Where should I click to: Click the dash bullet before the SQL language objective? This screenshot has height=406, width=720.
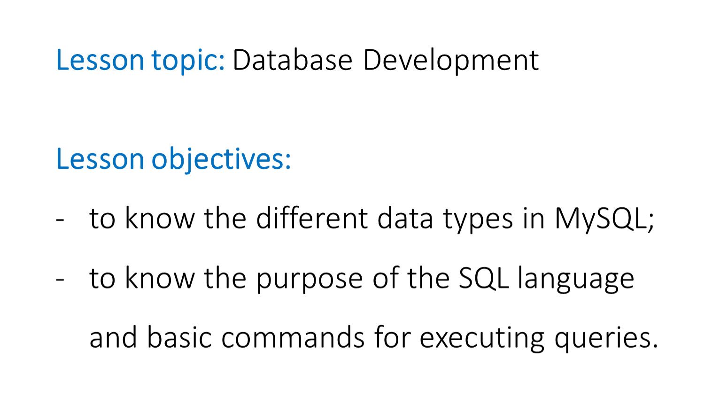[60, 279]
